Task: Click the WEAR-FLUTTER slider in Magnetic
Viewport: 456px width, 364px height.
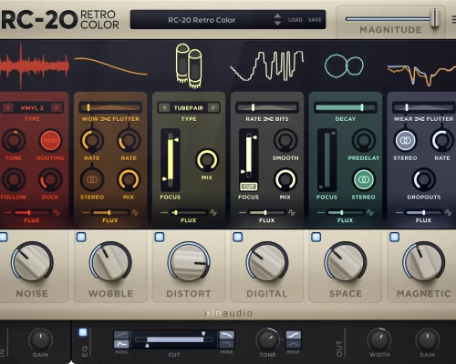Action: pos(424,107)
